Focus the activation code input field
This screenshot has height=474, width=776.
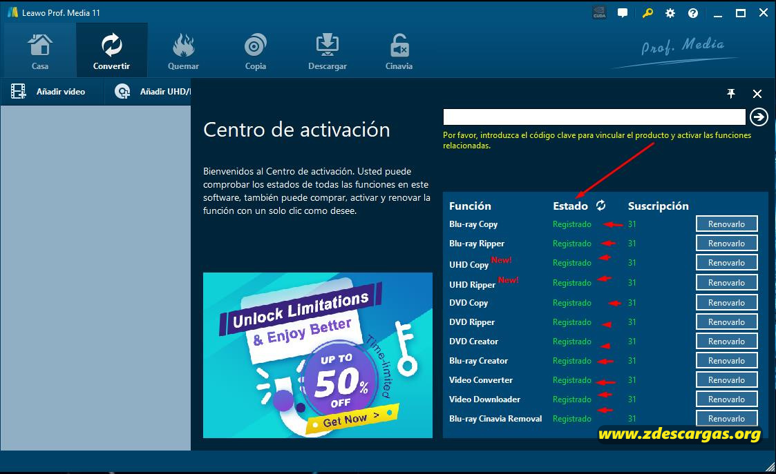(594, 117)
